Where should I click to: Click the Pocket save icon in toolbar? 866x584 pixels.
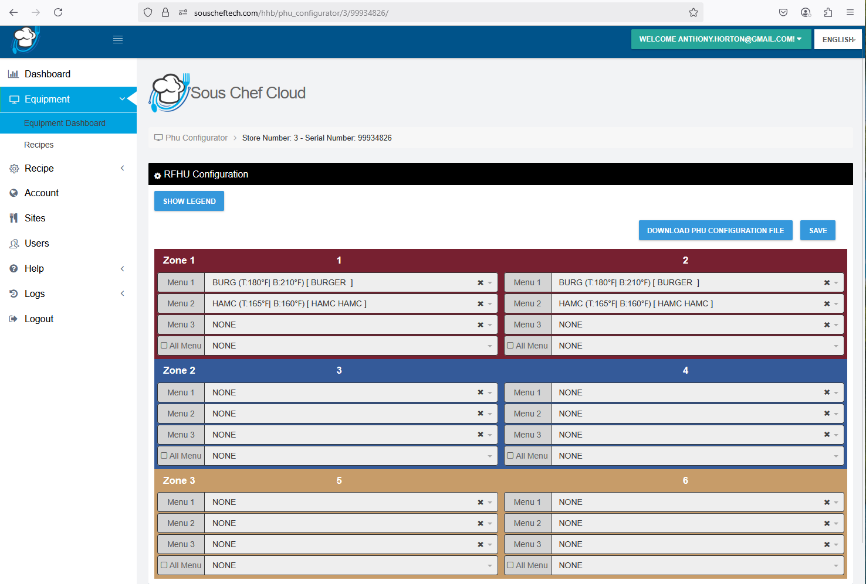pyautogui.click(x=783, y=12)
